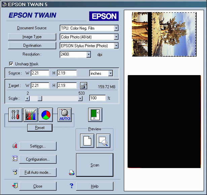Open the Configuration... dialog
This screenshot has height=195, width=207.
[x=38, y=159]
